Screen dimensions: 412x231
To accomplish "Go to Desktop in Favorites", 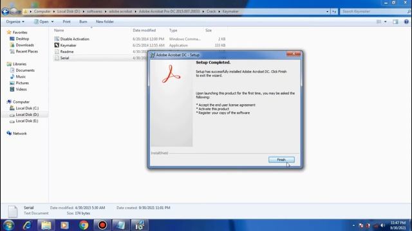I will click(23, 38).
